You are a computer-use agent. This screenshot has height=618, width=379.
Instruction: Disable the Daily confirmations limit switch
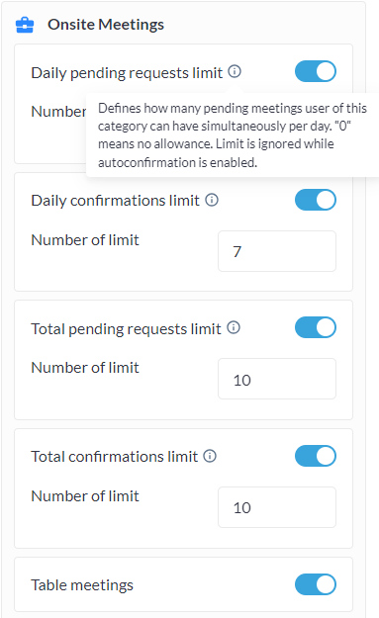click(x=316, y=200)
